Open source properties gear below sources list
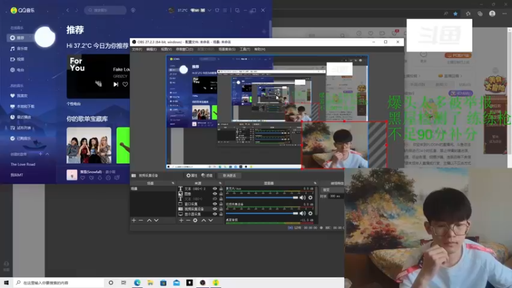The height and width of the screenshot is (288, 512). pos(195,220)
